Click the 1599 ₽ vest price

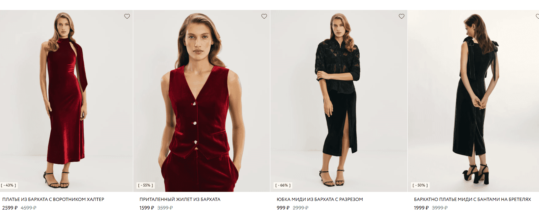[147, 208]
